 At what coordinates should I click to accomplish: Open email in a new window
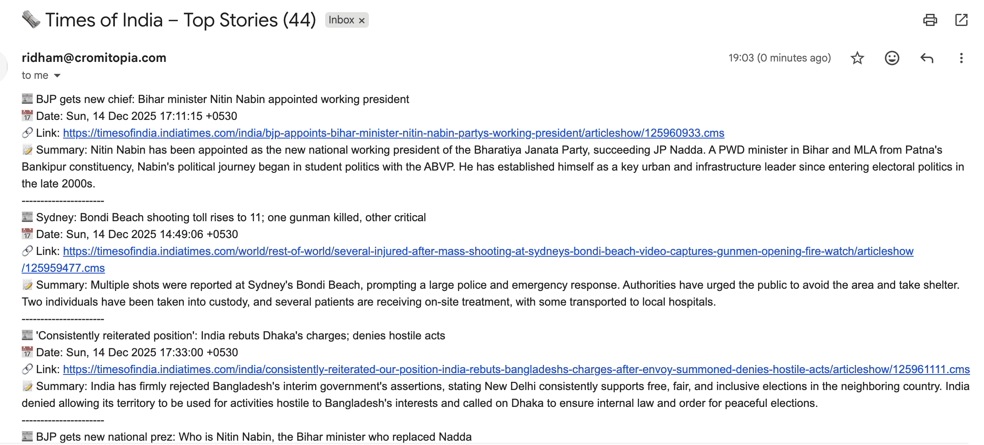tap(961, 20)
